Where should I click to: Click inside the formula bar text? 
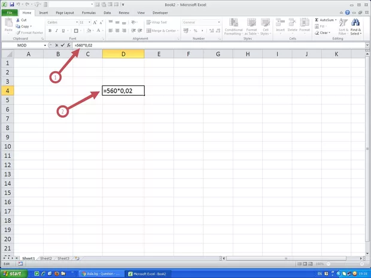pyautogui.click(x=84, y=45)
